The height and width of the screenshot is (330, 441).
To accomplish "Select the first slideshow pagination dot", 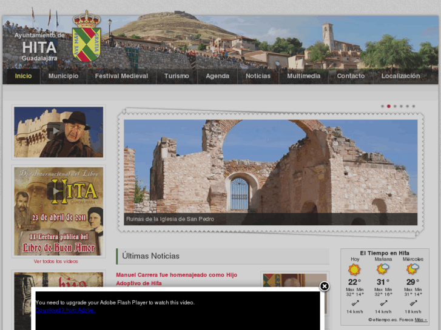I will pyautogui.click(x=382, y=106).
